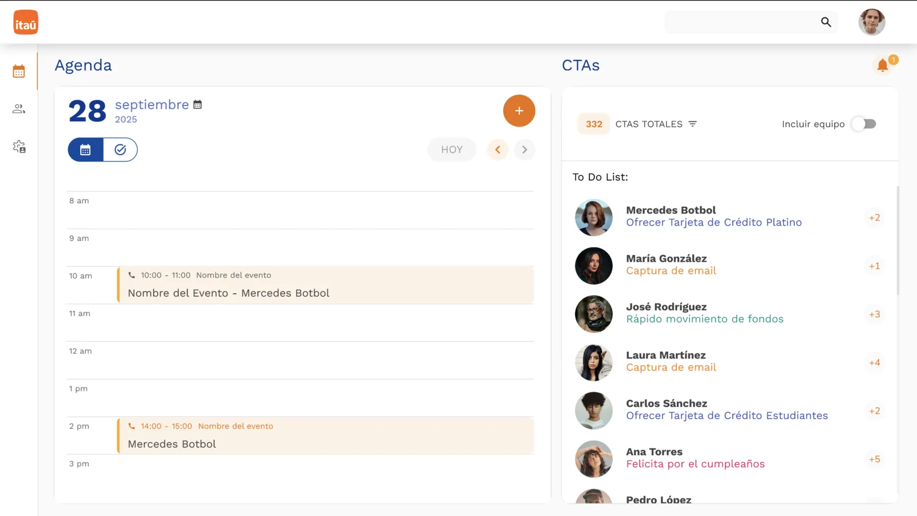The height and width of the screenshot is (516, 917).
Task: Expand +2 badge for Carlos Sánchez
Action: point(875,411)
